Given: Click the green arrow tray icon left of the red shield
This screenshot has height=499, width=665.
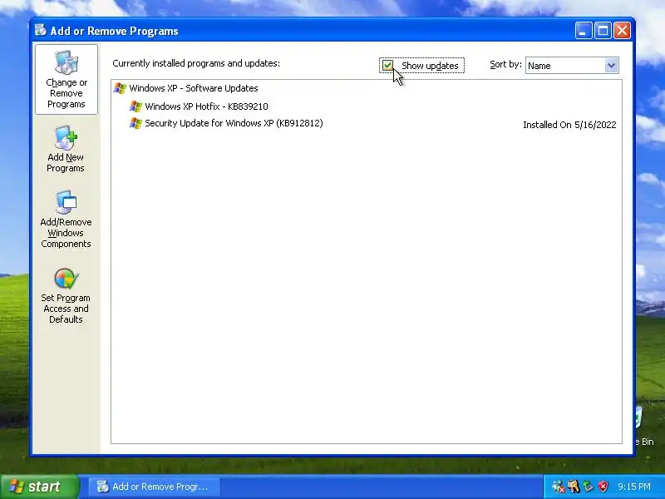Looking at the screenshot, I should [x=589, y=487].
